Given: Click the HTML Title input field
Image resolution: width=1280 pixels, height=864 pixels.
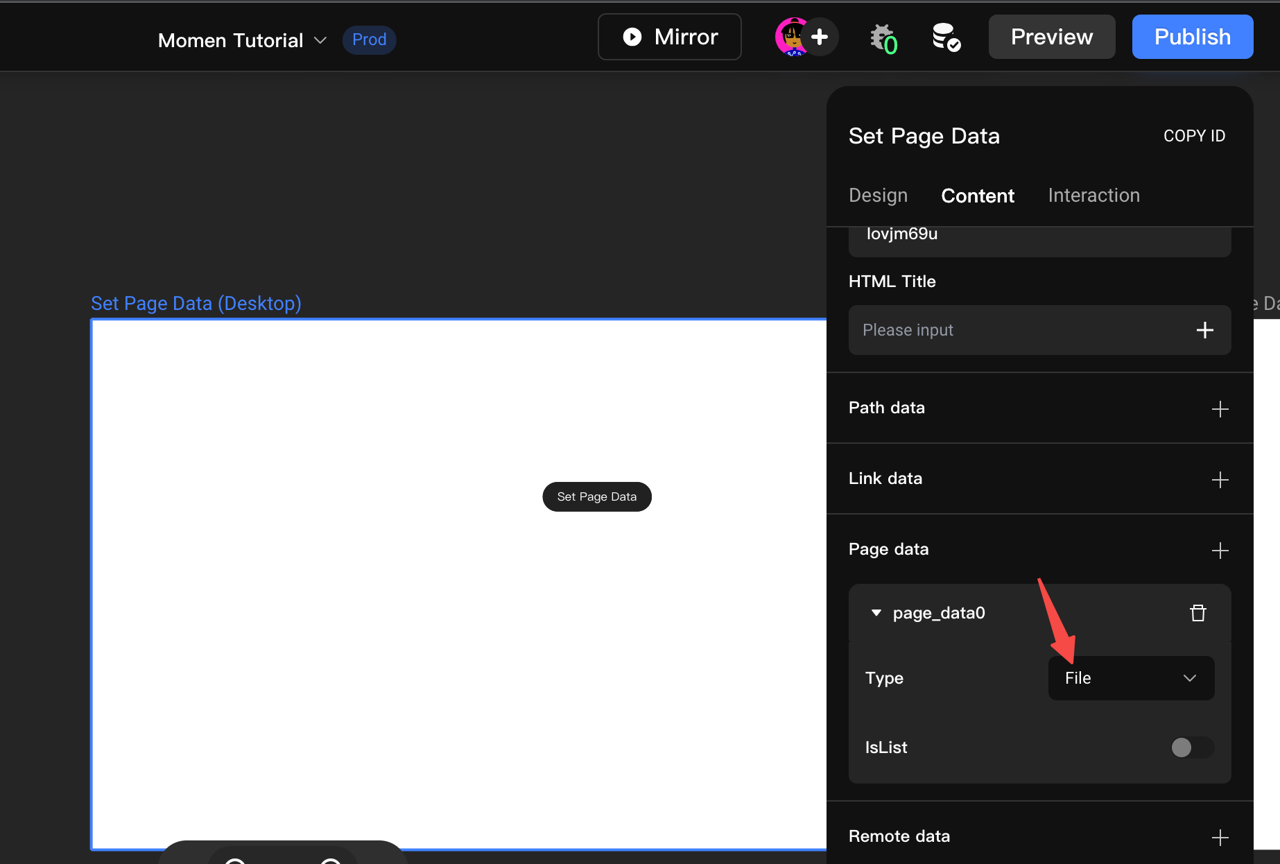Looking at the screenshot, I should [x=1005, y=330].
